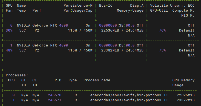201x106 pixels.
Task: Click the Process name column header
Action: tap(97, 80)
